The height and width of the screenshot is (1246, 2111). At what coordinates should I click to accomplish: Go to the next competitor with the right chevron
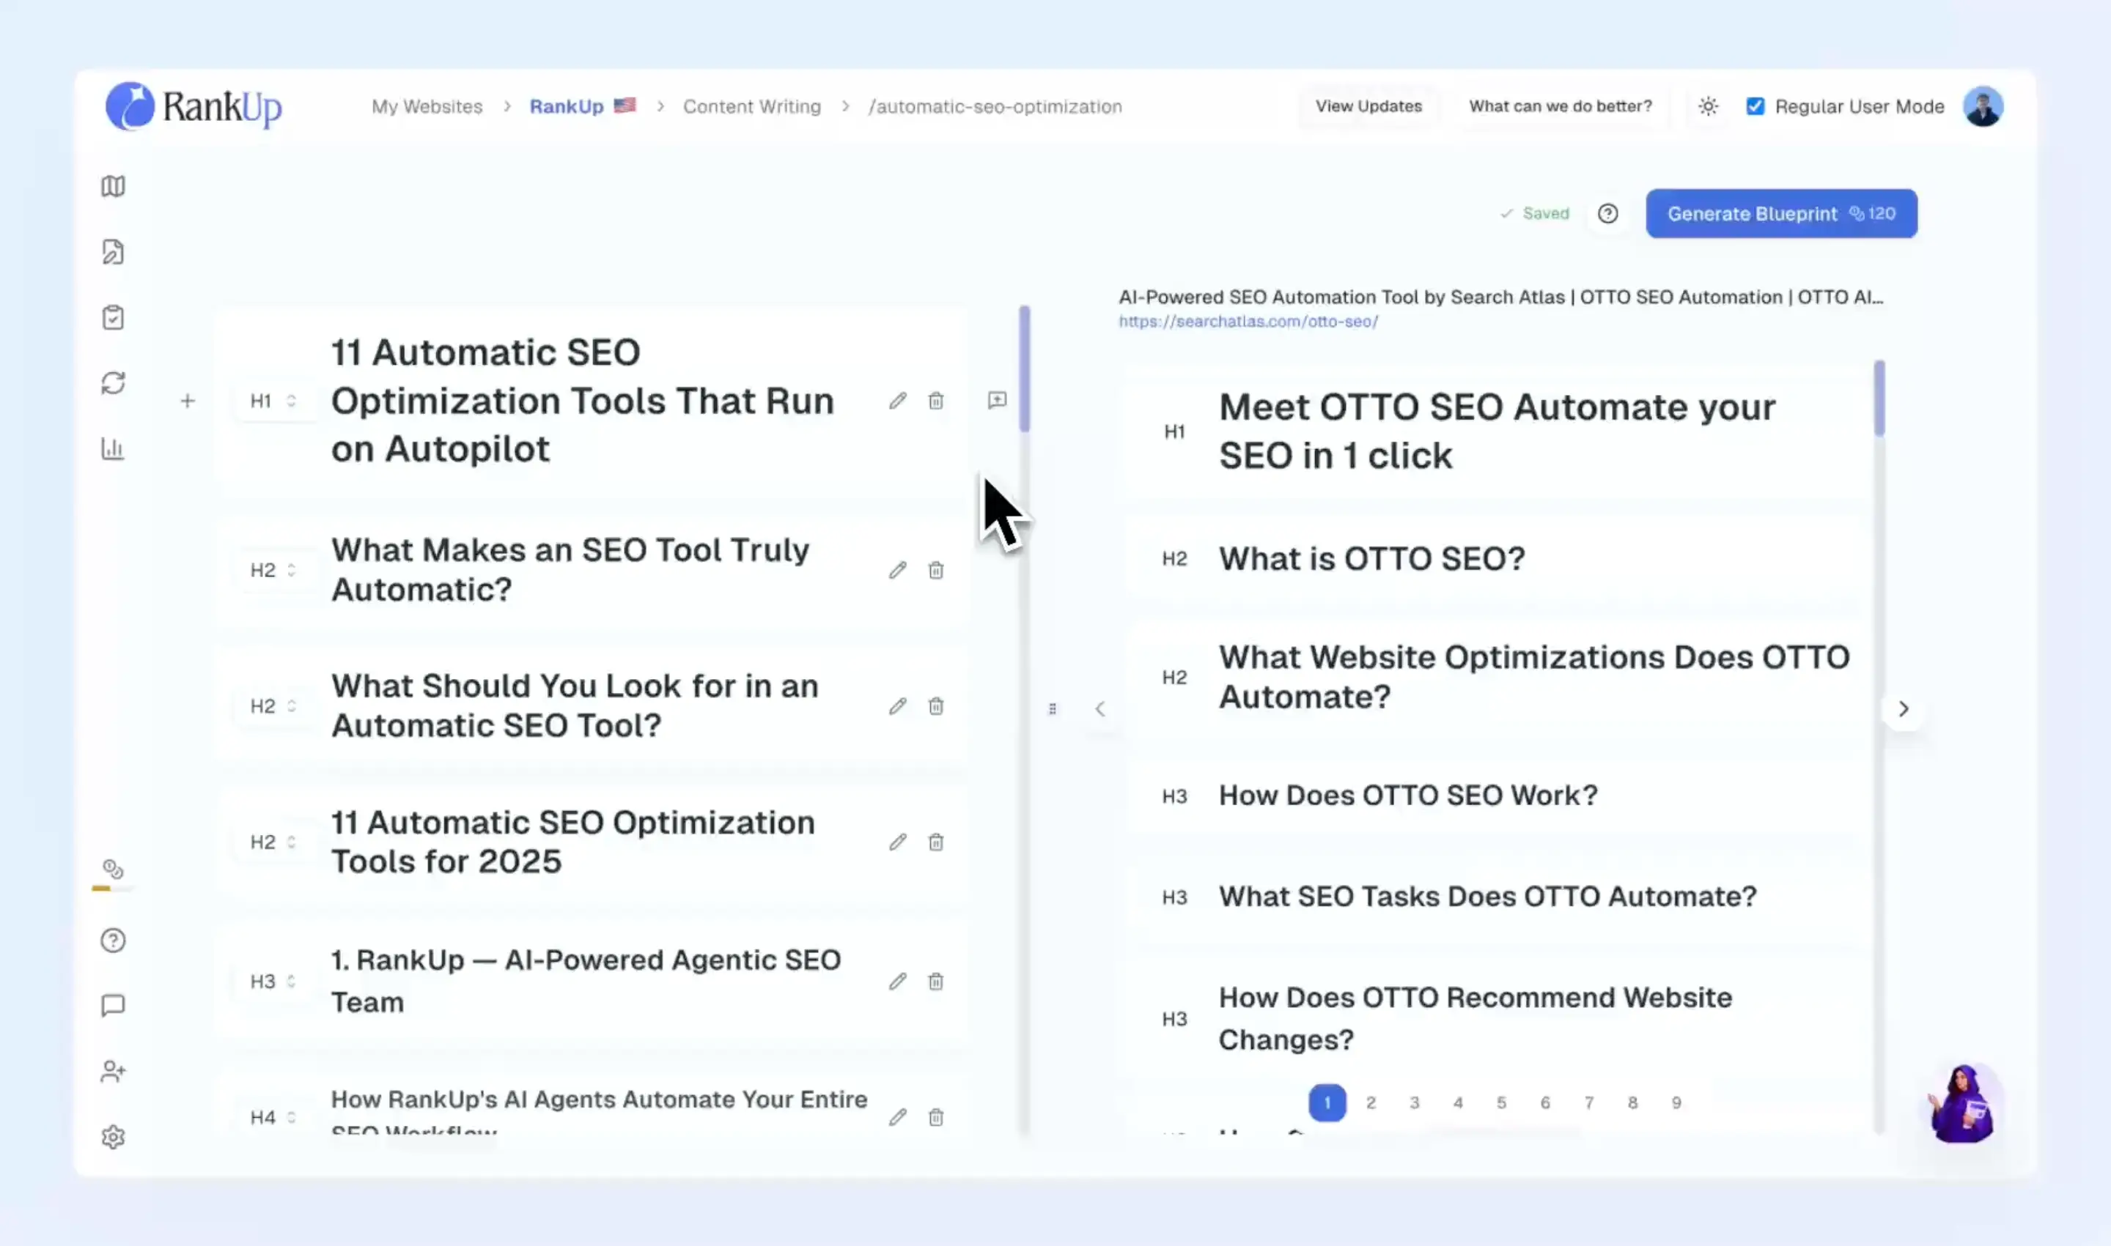click(1904, 710)
